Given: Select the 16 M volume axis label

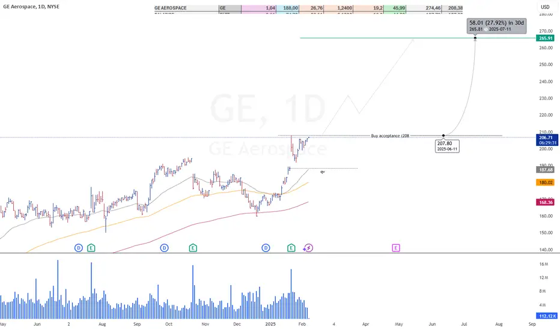Looking at the screenshot, I should (x=544, y=264).
